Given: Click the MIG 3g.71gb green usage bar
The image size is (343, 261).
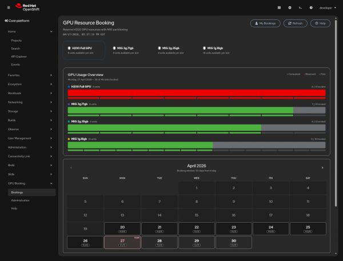Looking at the screenshot, I should 181,110.
